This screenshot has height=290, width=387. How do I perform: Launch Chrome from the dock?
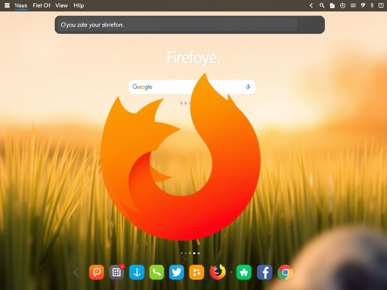click(x=285, y=272)
